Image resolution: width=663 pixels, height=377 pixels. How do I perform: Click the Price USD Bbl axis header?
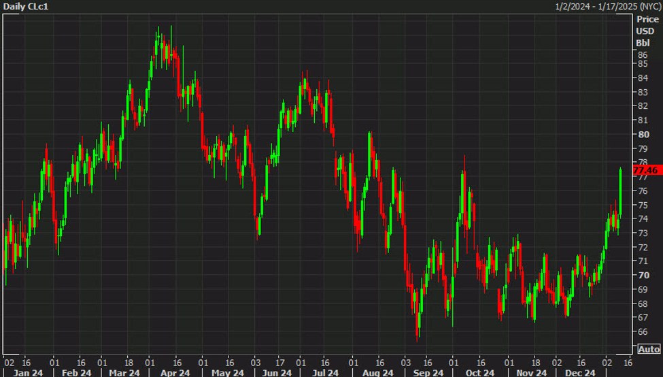point(647,31)
